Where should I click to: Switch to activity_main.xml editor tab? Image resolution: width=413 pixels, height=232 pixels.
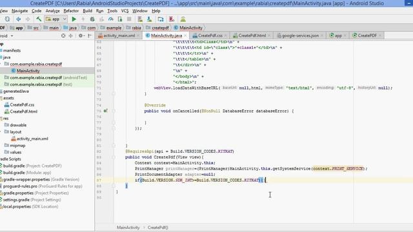(119, 35)
